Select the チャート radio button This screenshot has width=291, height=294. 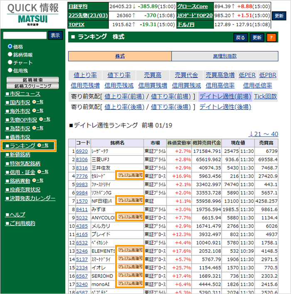tap(10, 62)
